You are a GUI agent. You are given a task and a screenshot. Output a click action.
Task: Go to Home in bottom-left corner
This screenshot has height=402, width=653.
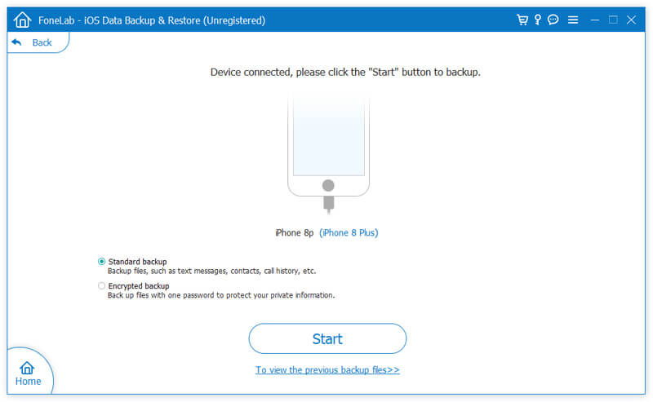[28, 373]
